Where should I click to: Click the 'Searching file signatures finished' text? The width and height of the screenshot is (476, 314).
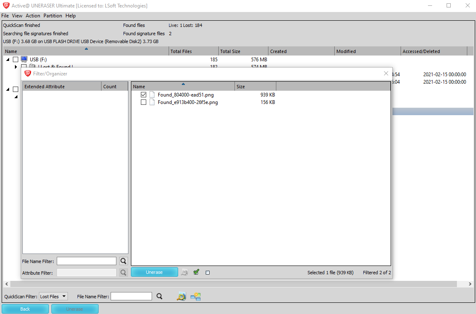coord(36,34)
